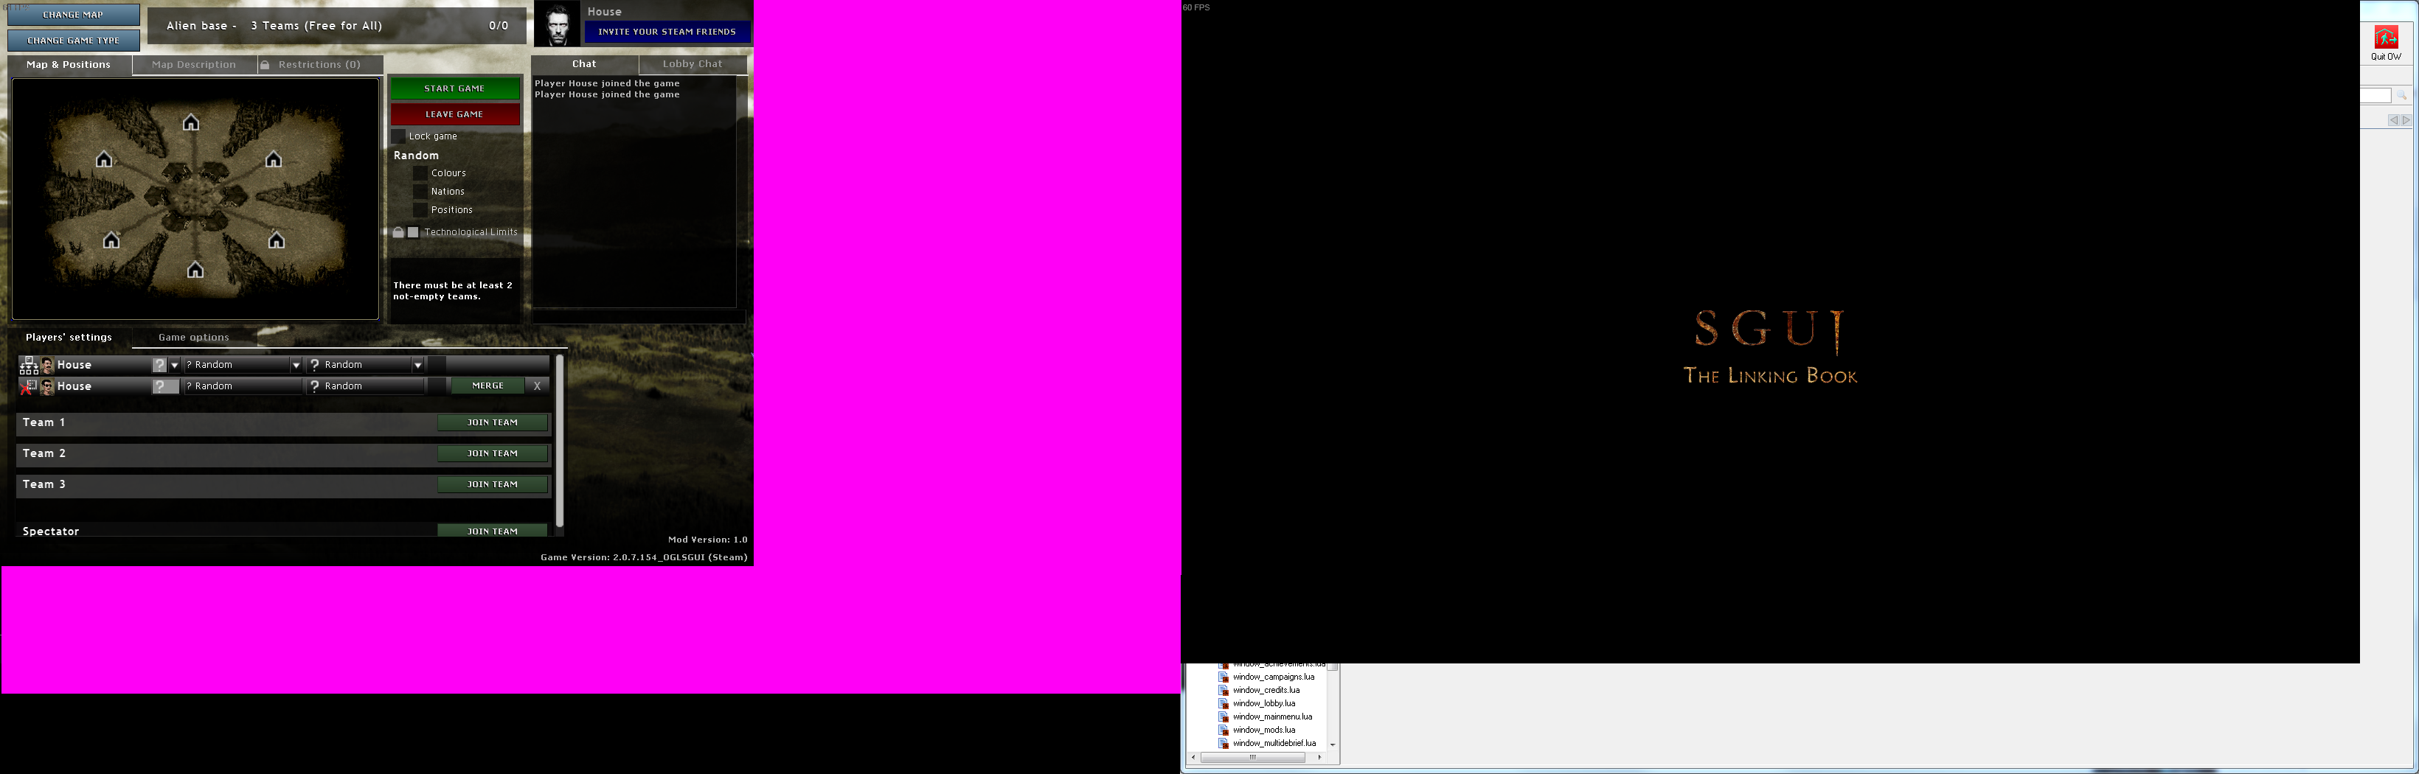The height and width of the screenshot is (774, 2419).
Task: Open the Players' settings tab
Action: pyautogui.click(x=69, y=337)
